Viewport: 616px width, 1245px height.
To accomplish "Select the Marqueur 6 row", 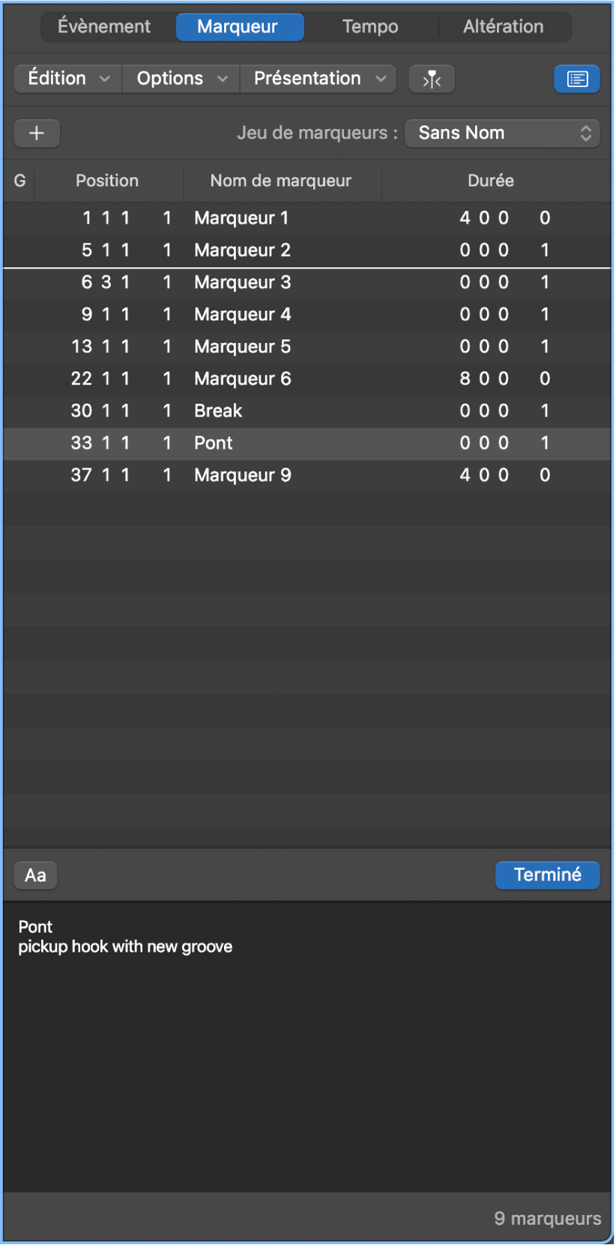I will tap(225, 379).
